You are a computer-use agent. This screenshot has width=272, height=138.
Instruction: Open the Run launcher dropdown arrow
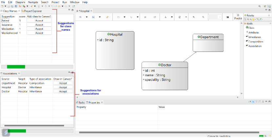click(x=27, y=6)
